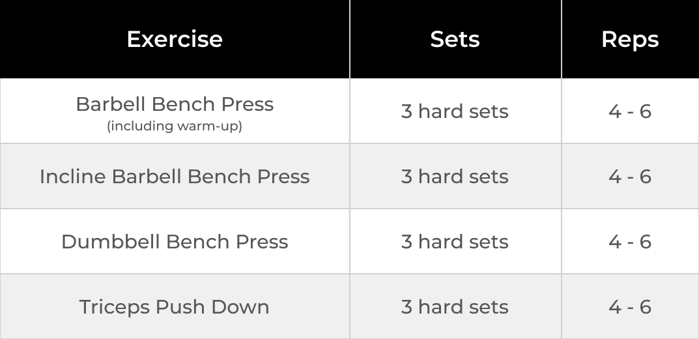Viewport: 699px width, 339px height.
Task: Select the Incline Barbell Bench Press cell
Action: pos(175,176)
